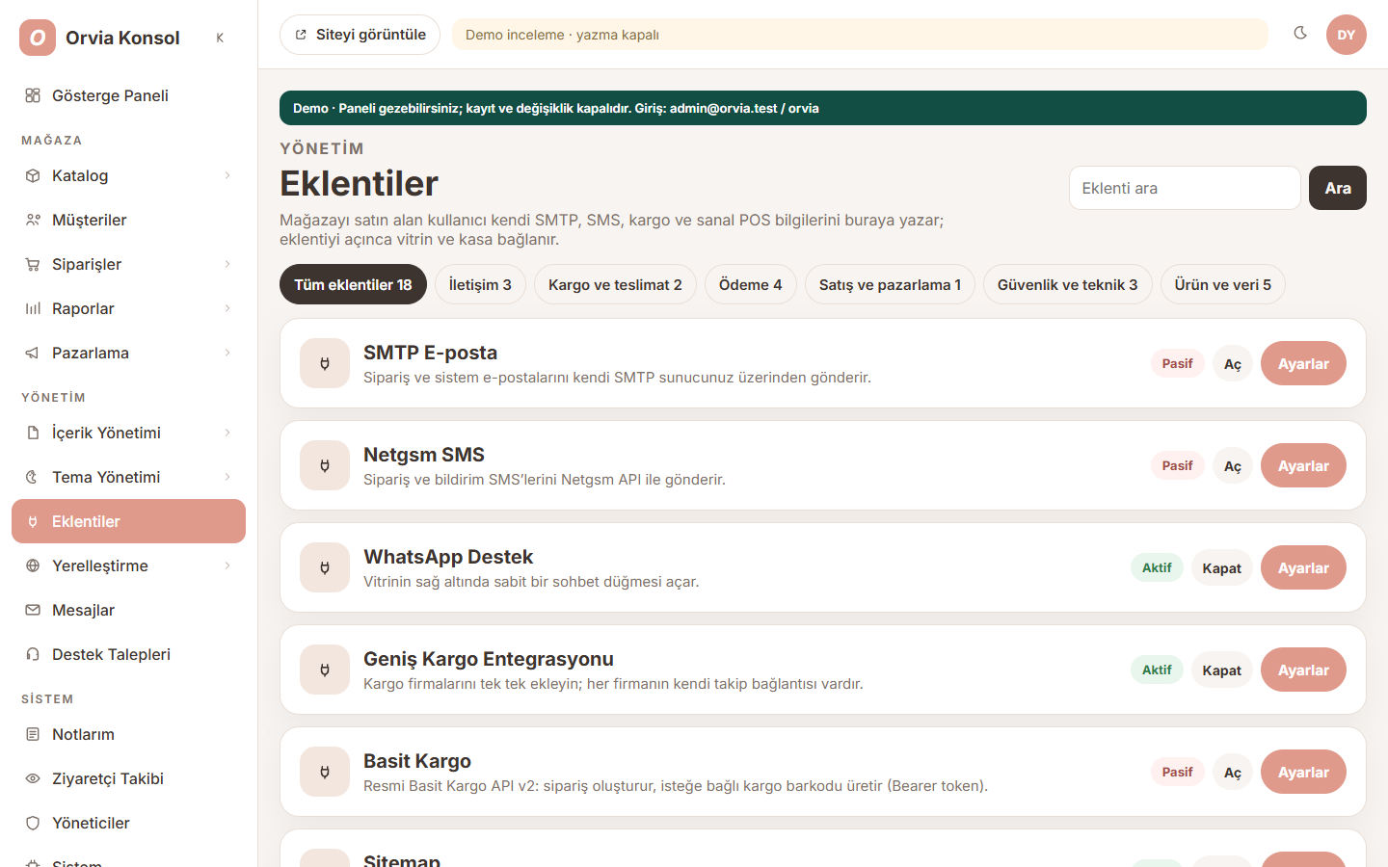
Task: Activate Basit Kargo with Aç button
Action: 1233,773
